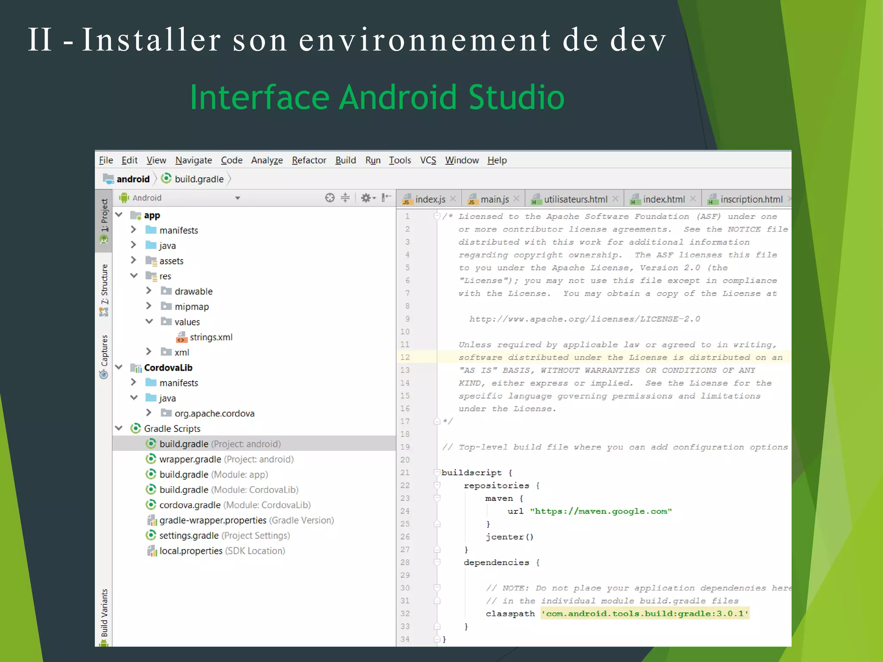Open the File menu
The width and height of the screenshot is (883, 662).
point(106,160)
